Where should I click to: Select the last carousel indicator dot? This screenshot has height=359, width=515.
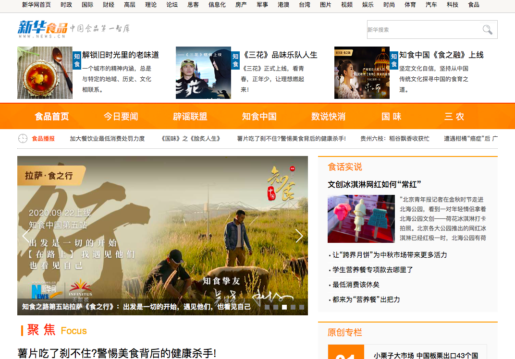[x=302, y=307]
